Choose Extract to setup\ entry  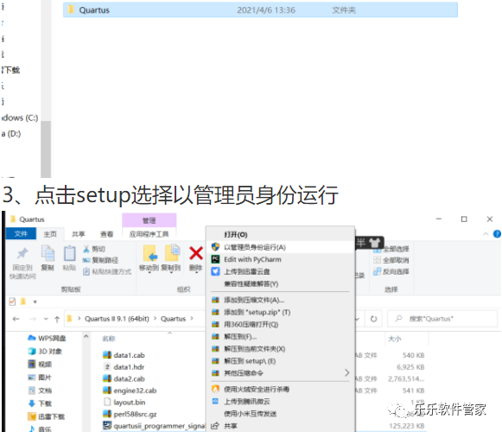click(x=281, y=361)
